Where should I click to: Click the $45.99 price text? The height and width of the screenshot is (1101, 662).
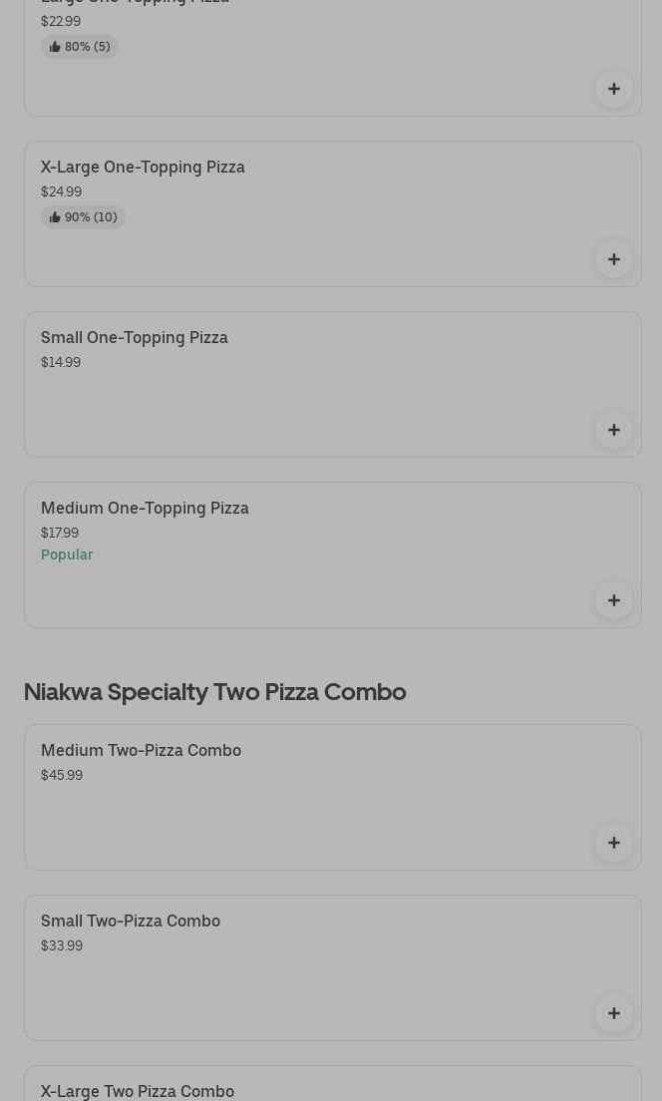coord(62,775)
